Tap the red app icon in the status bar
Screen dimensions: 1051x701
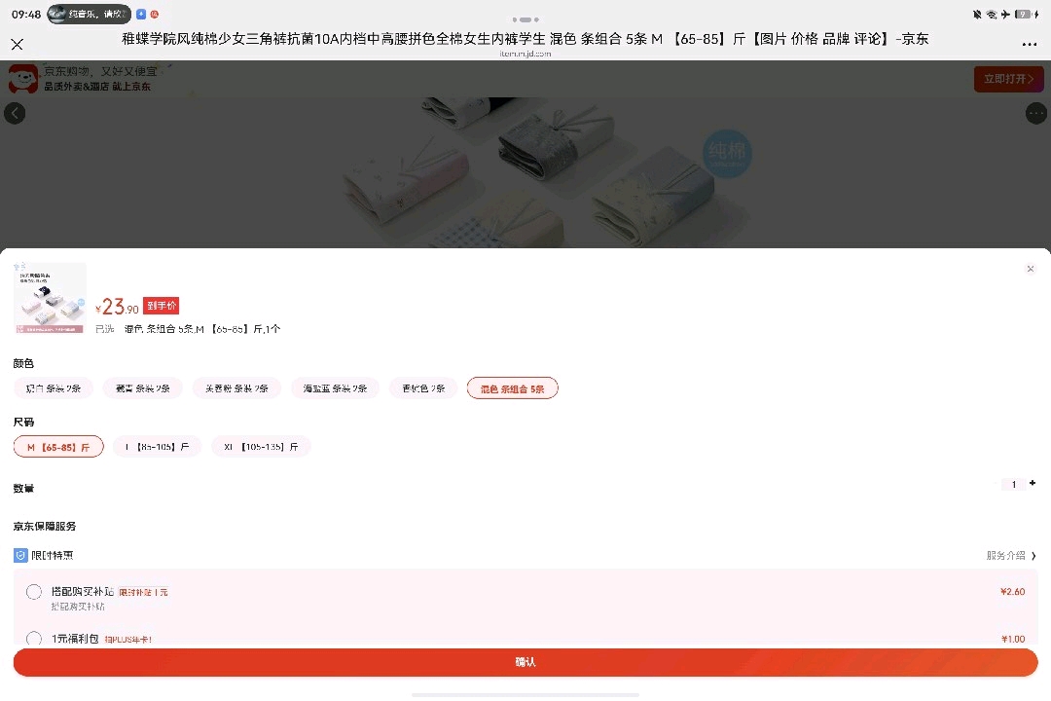pyautogui.click(x=155, y=14)
